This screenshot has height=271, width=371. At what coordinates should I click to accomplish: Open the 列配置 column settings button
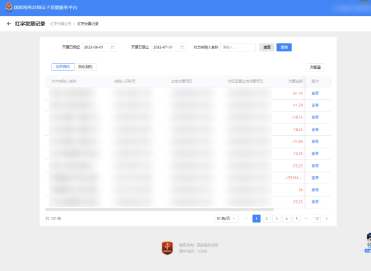[x=315, y=67]
